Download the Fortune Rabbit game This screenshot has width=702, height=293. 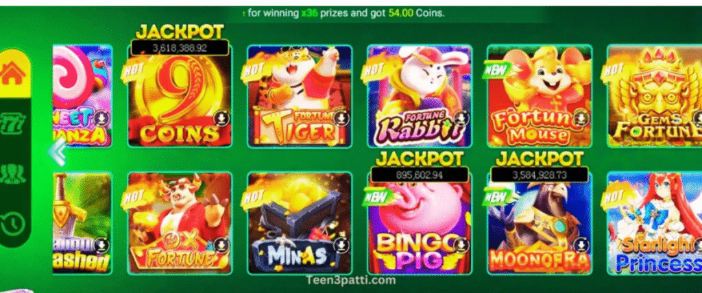461,119
